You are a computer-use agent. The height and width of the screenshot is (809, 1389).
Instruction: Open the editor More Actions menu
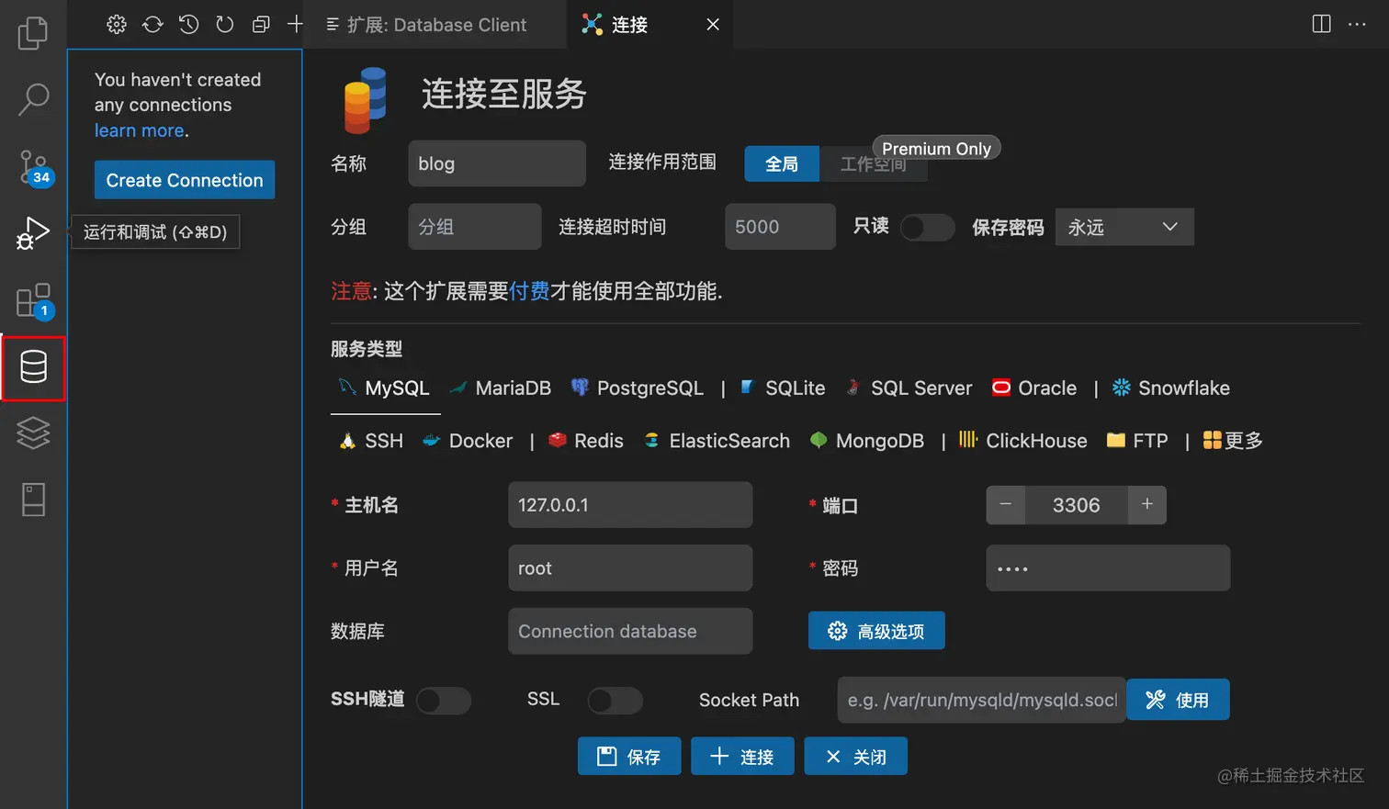pyautogui.click(x=1357, y=24)
